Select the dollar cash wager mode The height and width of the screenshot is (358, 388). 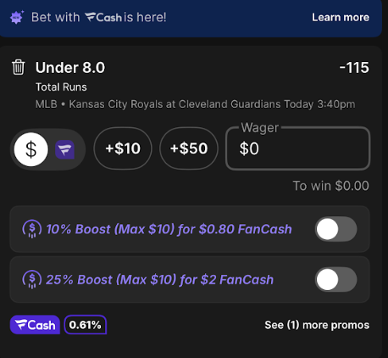tap(30, 149)
